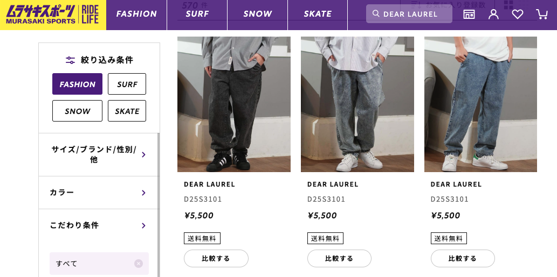Toggle the SNOW filter button in sidebar
The width and height of the screenshot is (557, 277).
click(77, 111)
